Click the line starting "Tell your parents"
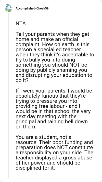Screen dimensions: 102x182 (x=53, y=34)
